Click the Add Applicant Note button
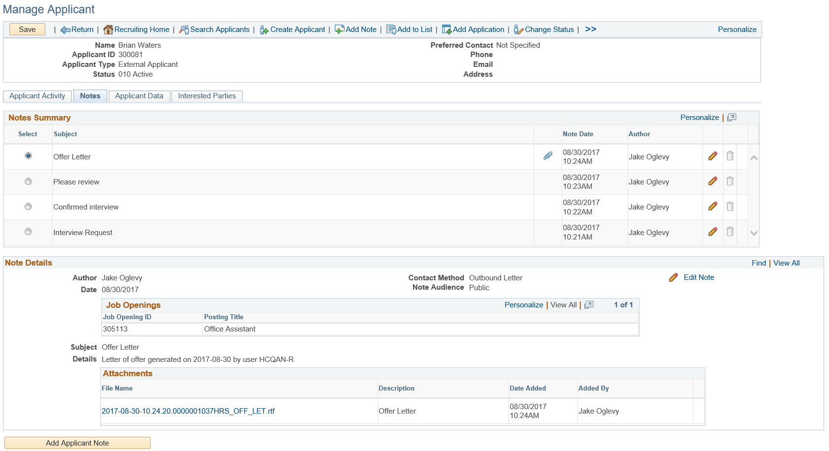This screenshot has width=829, height=451. click(77, 443)
